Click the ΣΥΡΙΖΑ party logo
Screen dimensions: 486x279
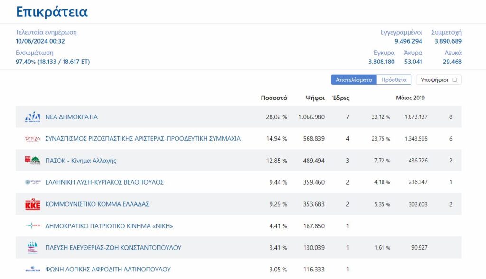pos(33,139)
